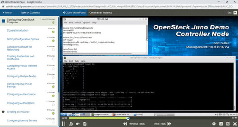The image size is (238, 127).
Task: Switch to Create initial net taskbar item
Action: pyautogui.click(x=122, y=115)
